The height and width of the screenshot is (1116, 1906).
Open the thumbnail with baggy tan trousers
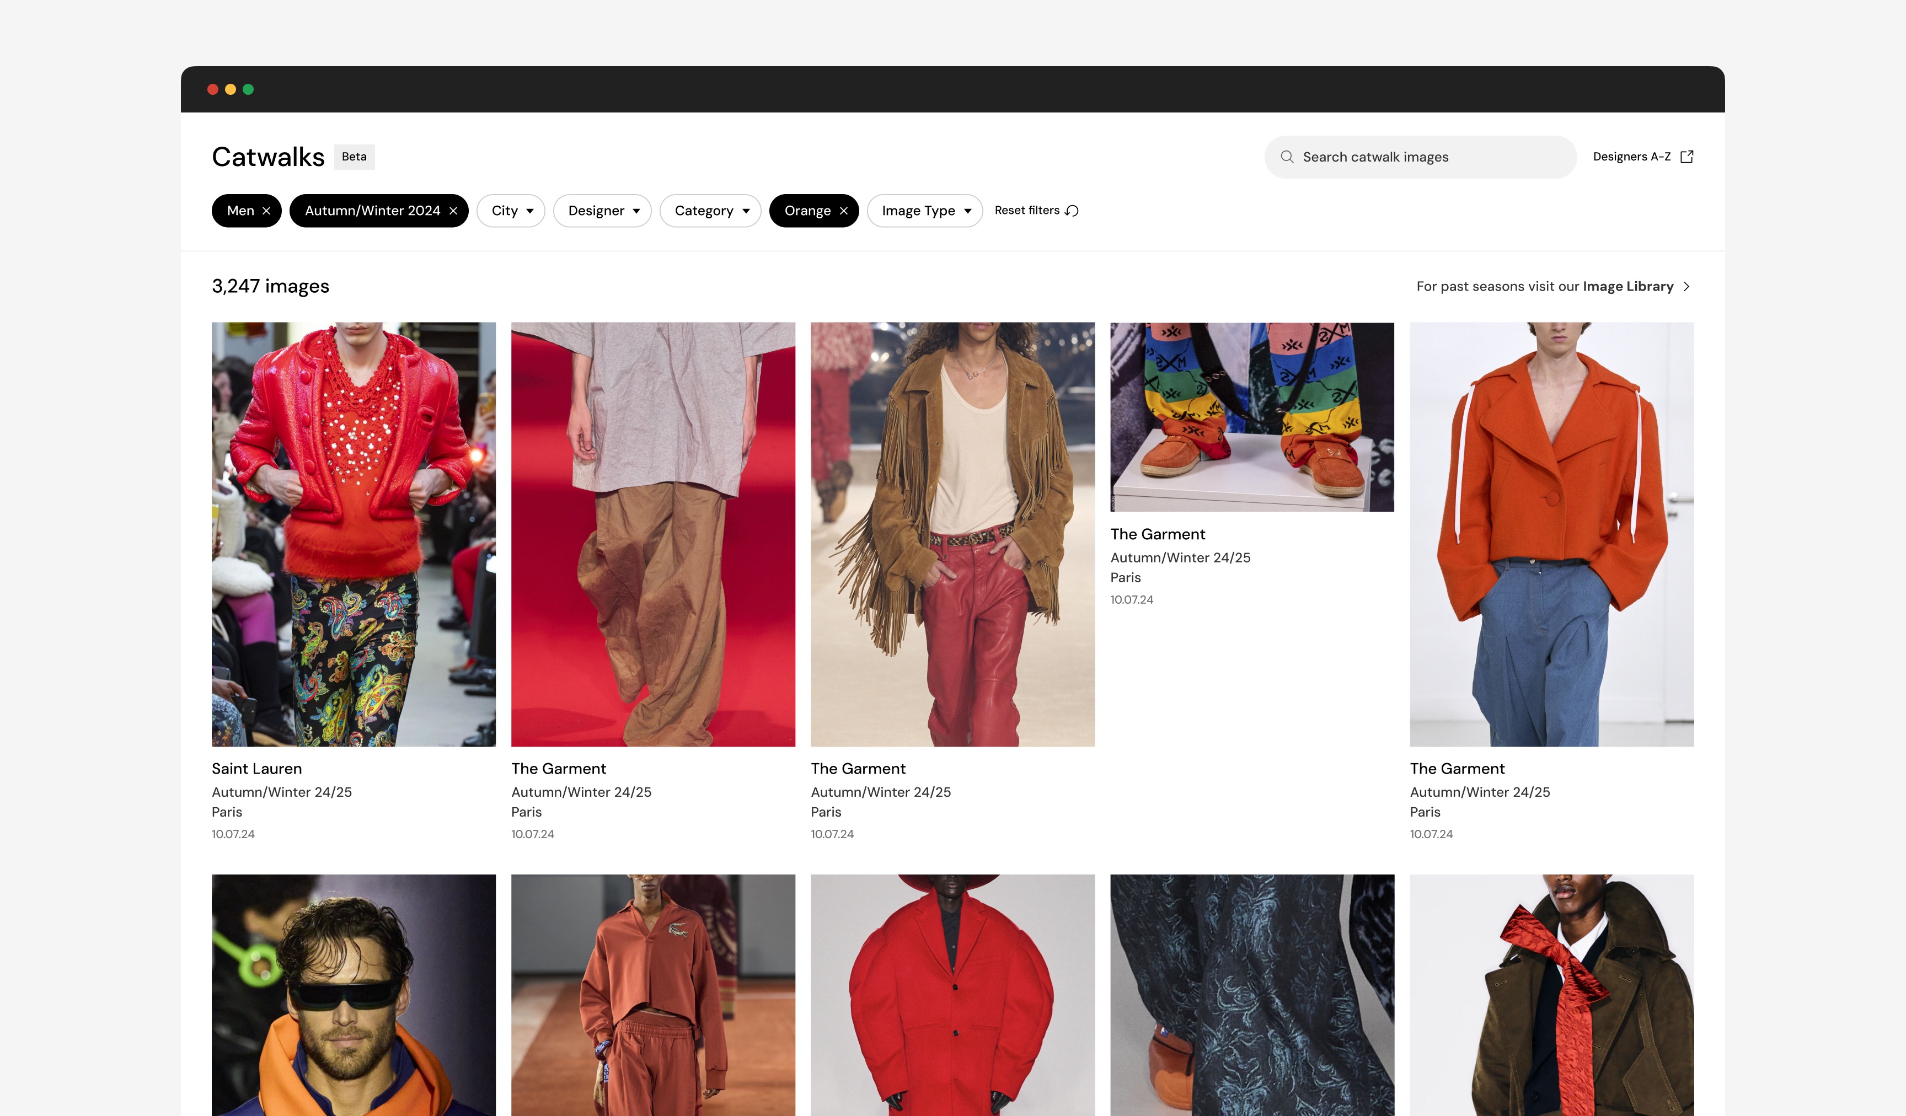tap(653, 534)
